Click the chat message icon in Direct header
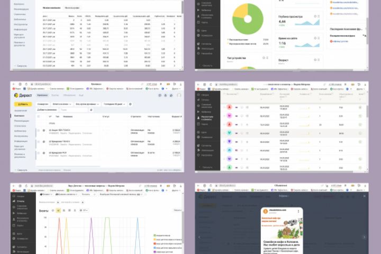 pyautogui.click(x=160, y=95)
